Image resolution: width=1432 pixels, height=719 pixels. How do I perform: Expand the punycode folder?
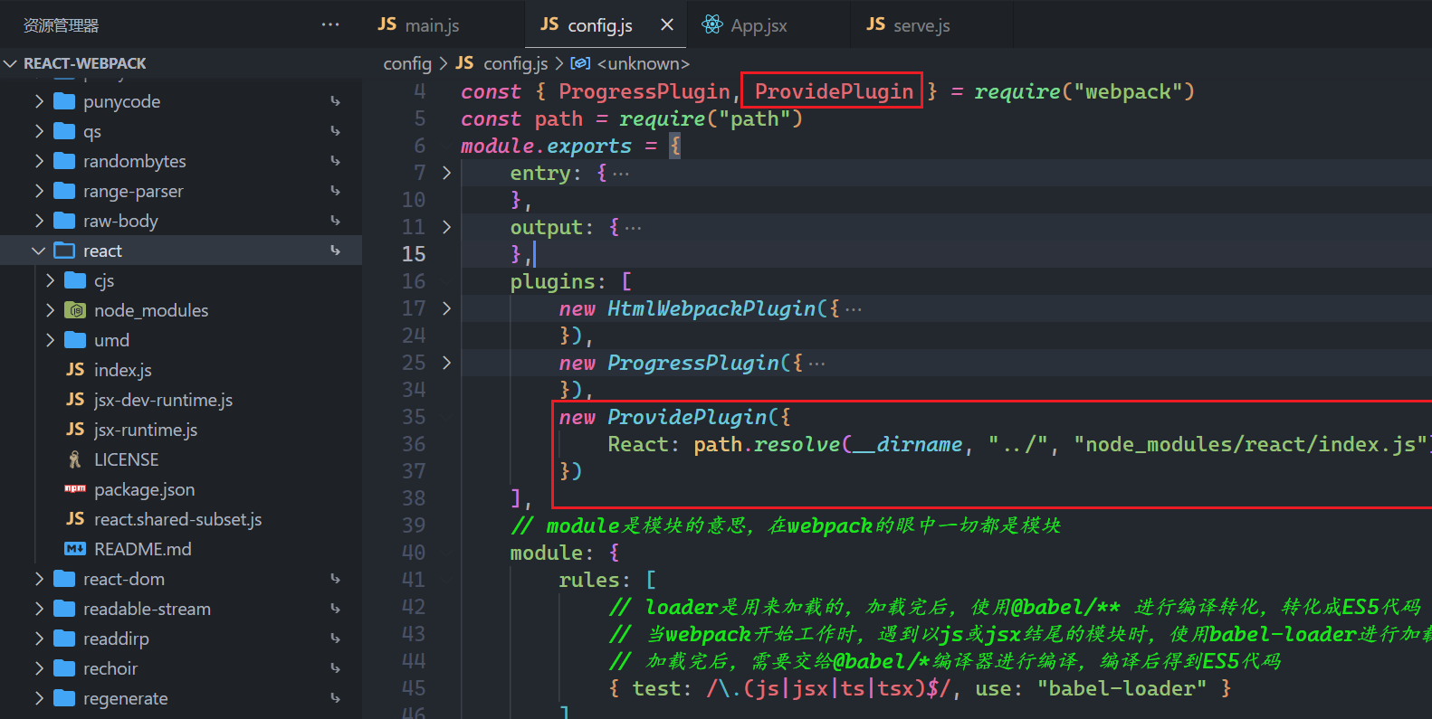coord(39,101)
